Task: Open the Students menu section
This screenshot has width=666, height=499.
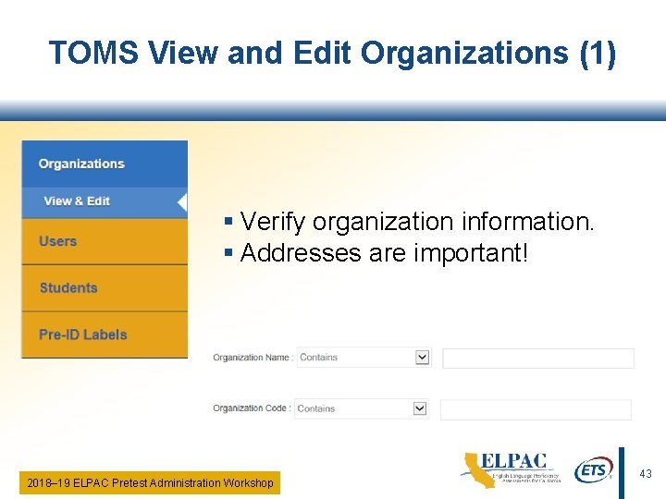Action: click(105, 288)
